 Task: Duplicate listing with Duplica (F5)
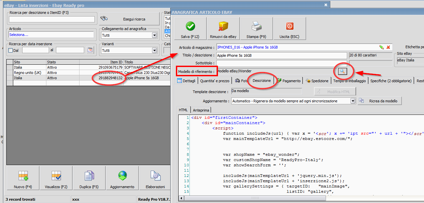pos(89,178)
